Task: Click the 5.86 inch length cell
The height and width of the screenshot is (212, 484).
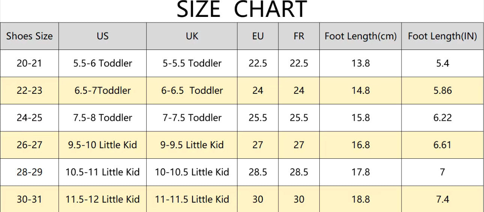Action: click(x=442, y=90)
